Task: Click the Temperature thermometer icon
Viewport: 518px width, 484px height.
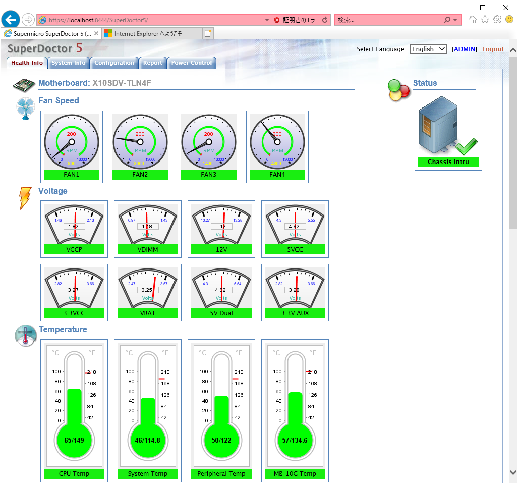Action: (x=26, y=336)
